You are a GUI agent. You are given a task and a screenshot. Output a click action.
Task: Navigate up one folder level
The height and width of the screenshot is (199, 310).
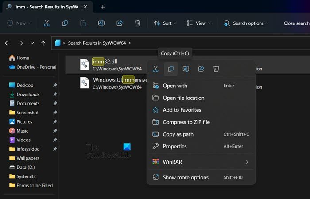[43, 43]
